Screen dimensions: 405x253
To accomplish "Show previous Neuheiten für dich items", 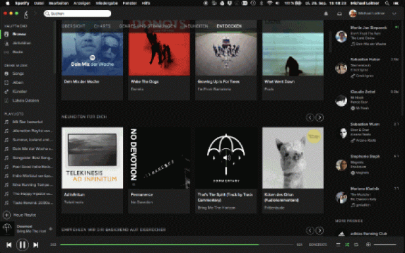I will 310,118.
